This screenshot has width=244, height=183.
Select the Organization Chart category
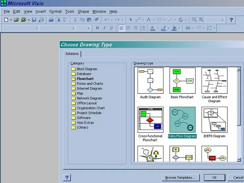[x=88, y=108]
